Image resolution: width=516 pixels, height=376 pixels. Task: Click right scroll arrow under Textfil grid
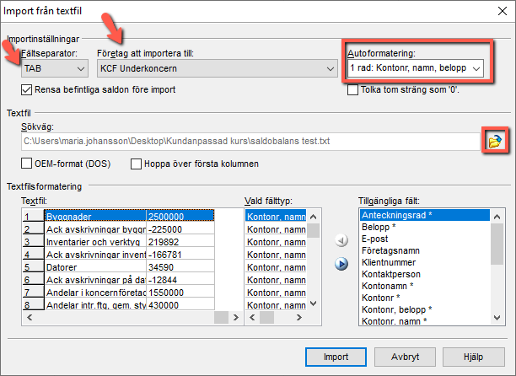pos(235,318)
